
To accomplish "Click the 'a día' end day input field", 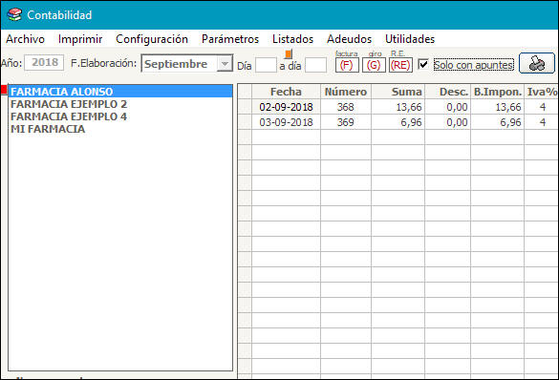I will [316, 65].
